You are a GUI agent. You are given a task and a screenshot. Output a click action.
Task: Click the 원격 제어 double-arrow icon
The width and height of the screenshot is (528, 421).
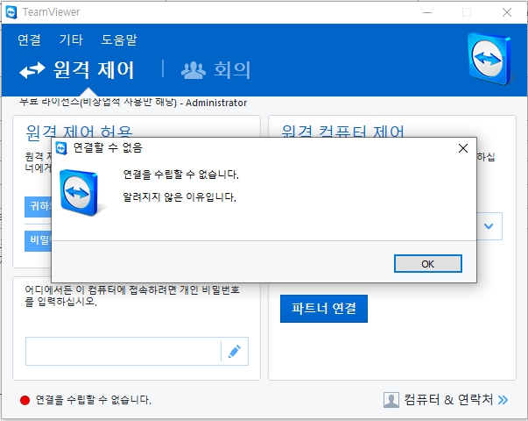click(32, 70)
